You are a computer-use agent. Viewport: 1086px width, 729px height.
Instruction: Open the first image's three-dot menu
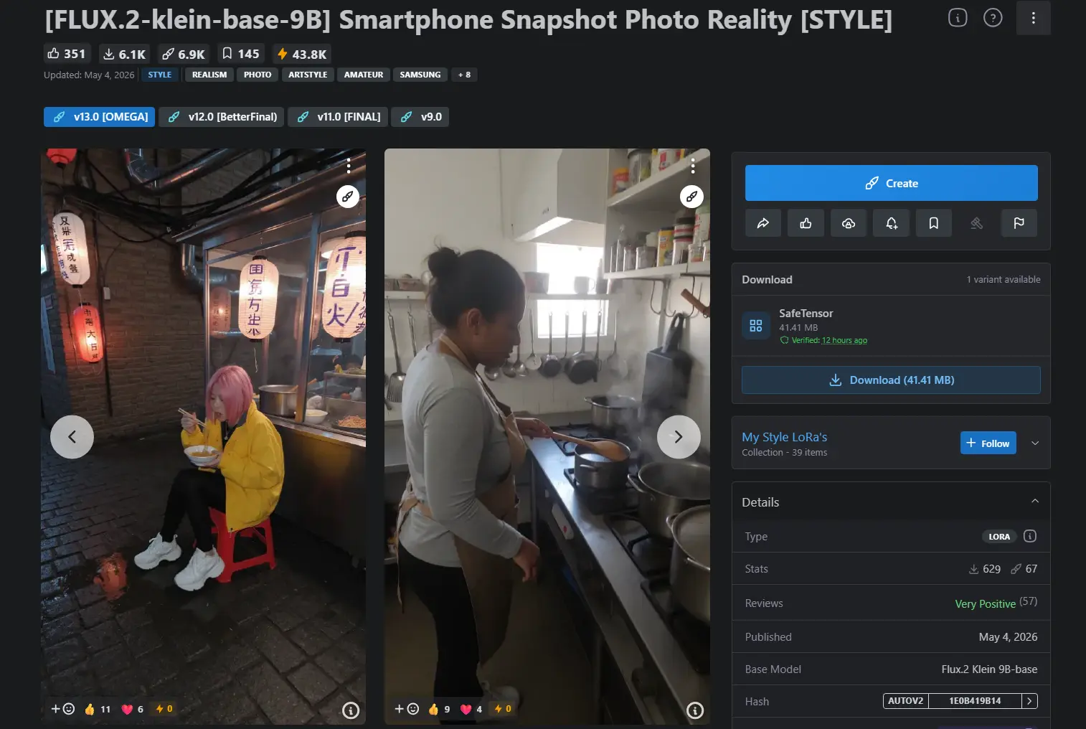(x=349, y=166)
